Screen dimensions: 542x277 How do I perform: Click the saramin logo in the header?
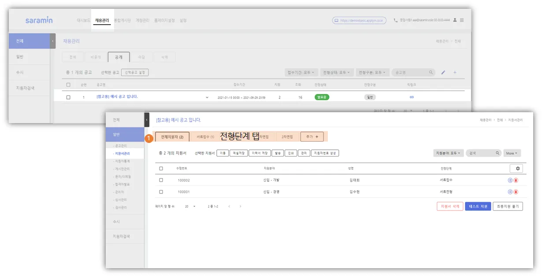point(39,20)
